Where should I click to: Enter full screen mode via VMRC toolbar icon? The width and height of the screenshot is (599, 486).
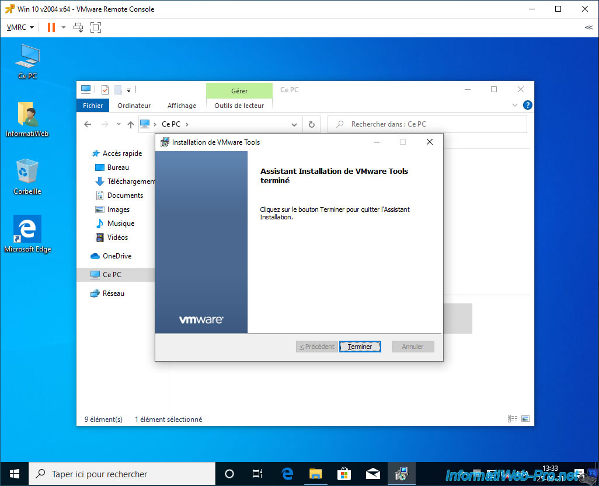(96, 27)
